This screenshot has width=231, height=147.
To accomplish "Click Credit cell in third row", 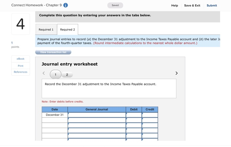I will [150, 125].
